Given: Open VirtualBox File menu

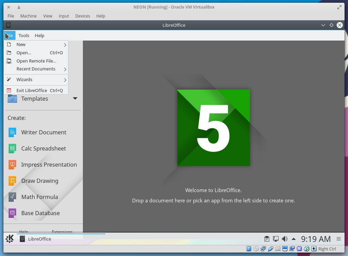Looking at the screenshot, I should 11,16.
